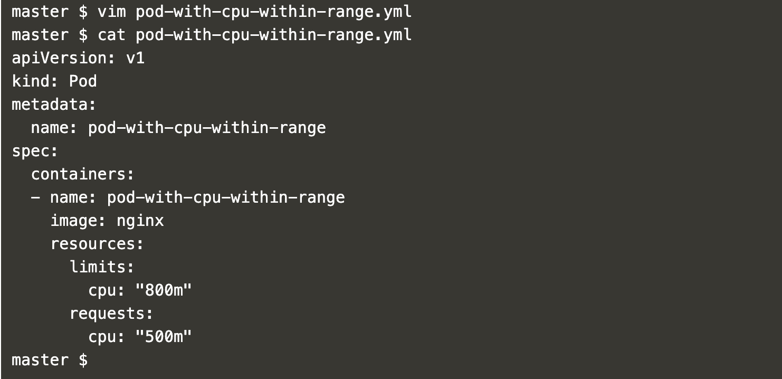Image resolution: width=782 pixels, height=379 pixels.
Task: Click the word nginx in output
Action: coord(140,221)
